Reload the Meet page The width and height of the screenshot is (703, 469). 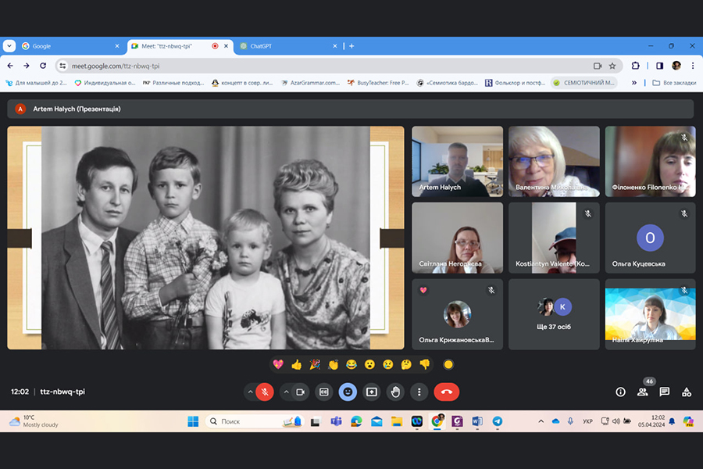pyautogui.click(x=43, y=66)
